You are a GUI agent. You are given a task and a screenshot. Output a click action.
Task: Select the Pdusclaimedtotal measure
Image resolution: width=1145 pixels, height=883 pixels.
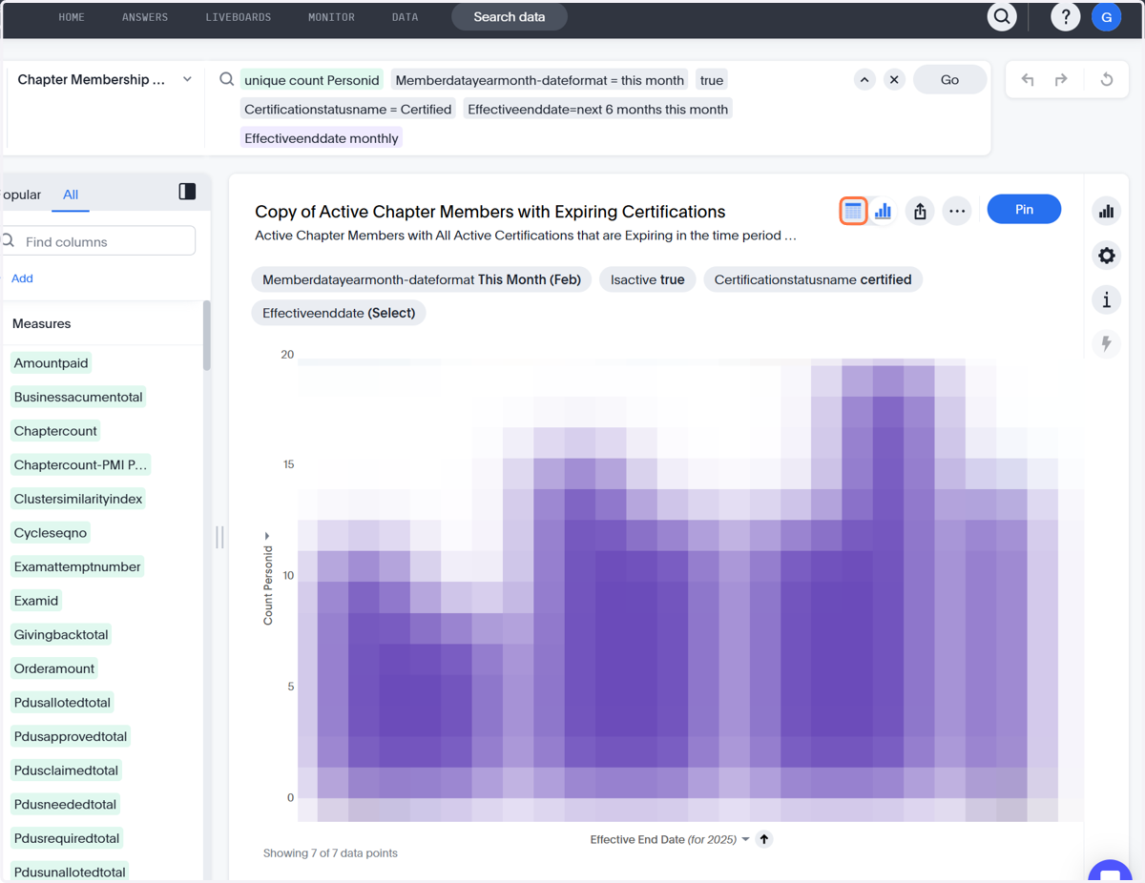(66, 770)
